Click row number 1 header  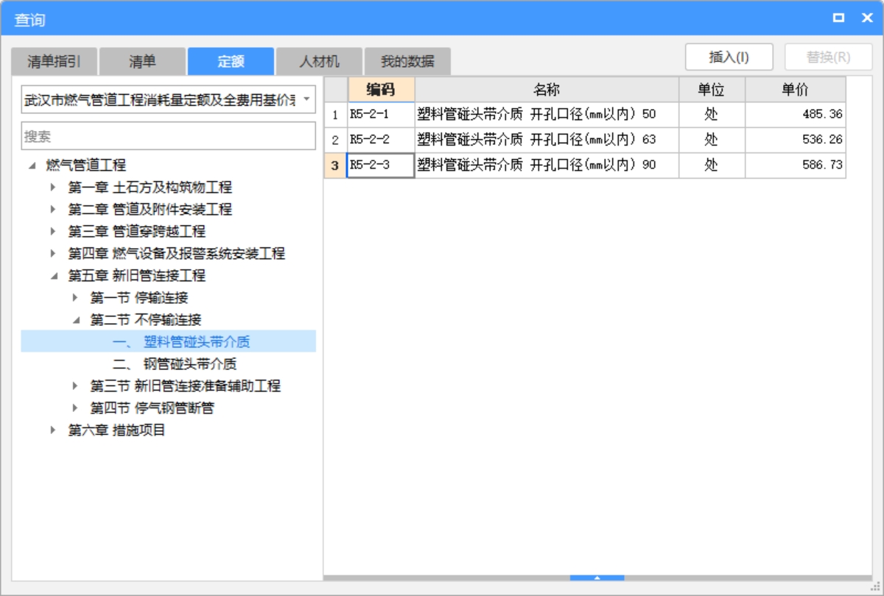335,115
